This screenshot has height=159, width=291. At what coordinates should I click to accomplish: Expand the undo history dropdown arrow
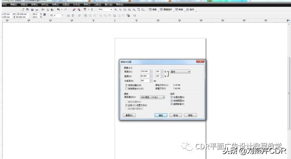coord(62,9)
